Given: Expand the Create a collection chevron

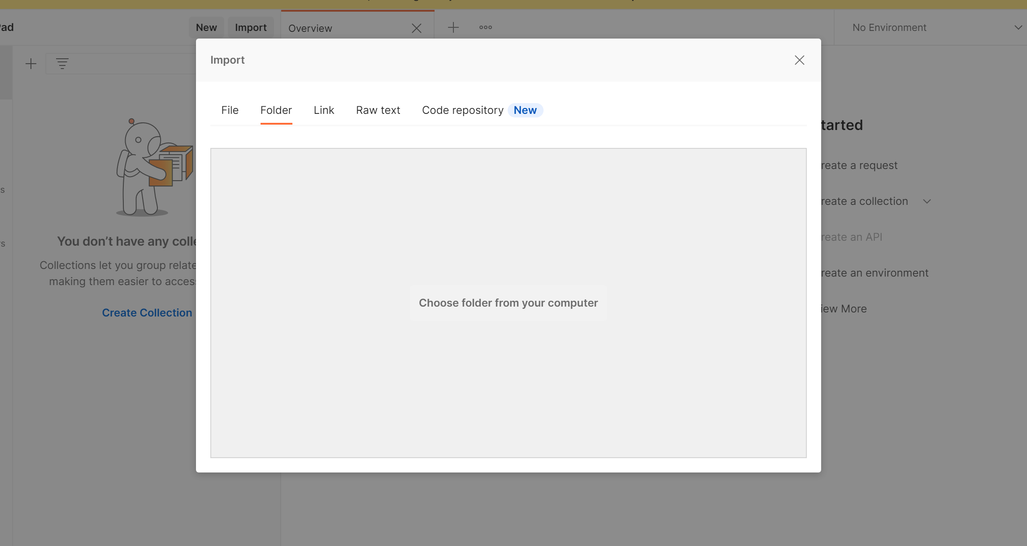Looking at the screenshot, I should tap(927, 202).
